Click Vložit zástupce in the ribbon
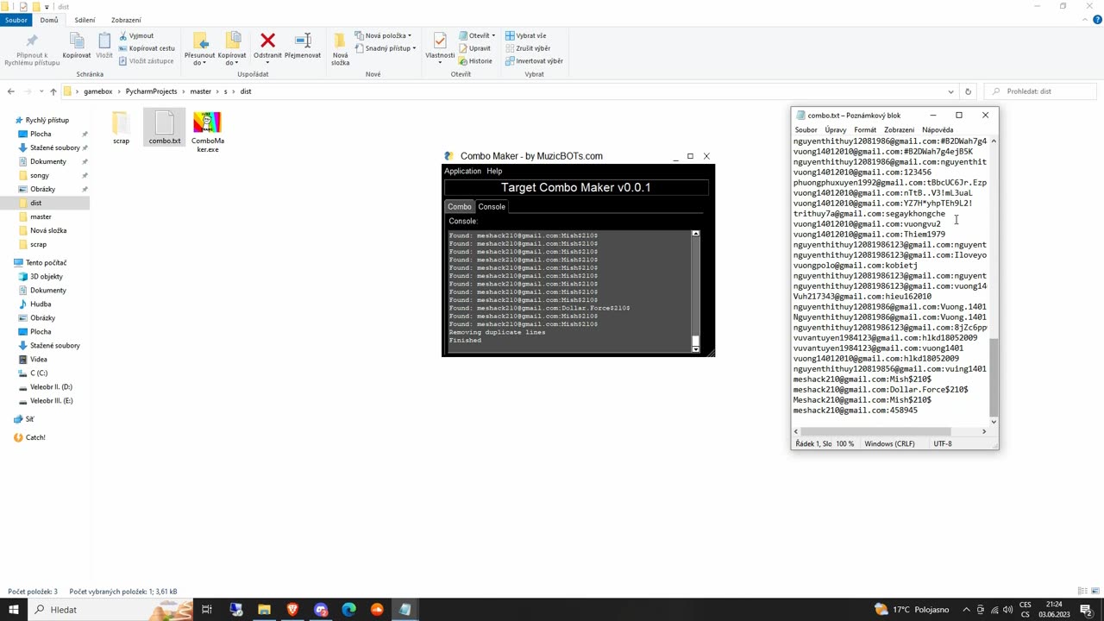This screenshot has height=621, width=1104. click(x=147, y=61)
